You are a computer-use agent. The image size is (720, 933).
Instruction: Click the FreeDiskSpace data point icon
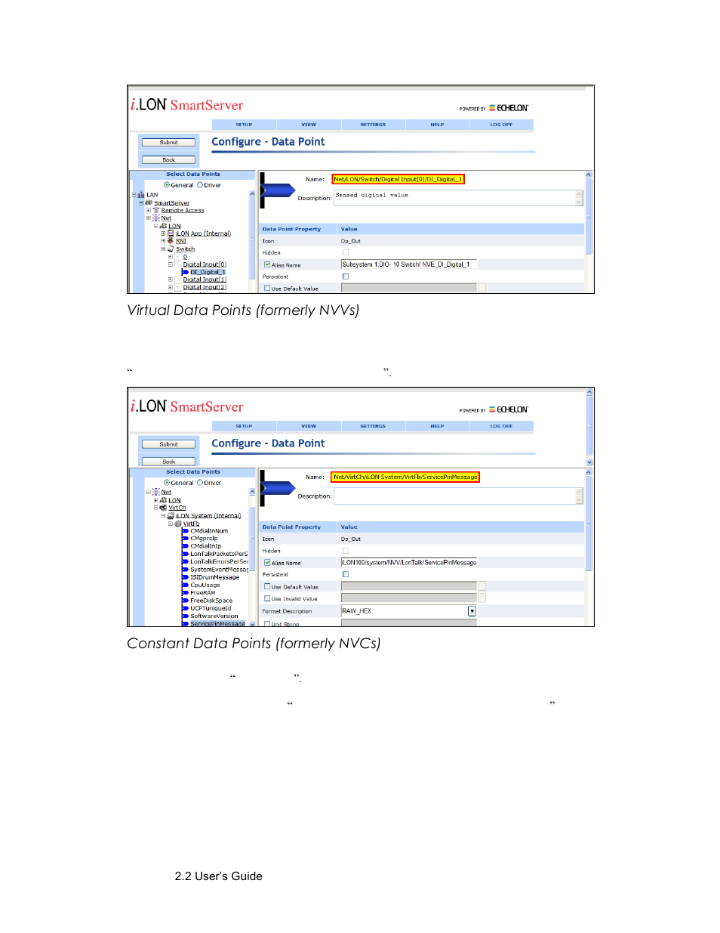[x=185, y=601]
